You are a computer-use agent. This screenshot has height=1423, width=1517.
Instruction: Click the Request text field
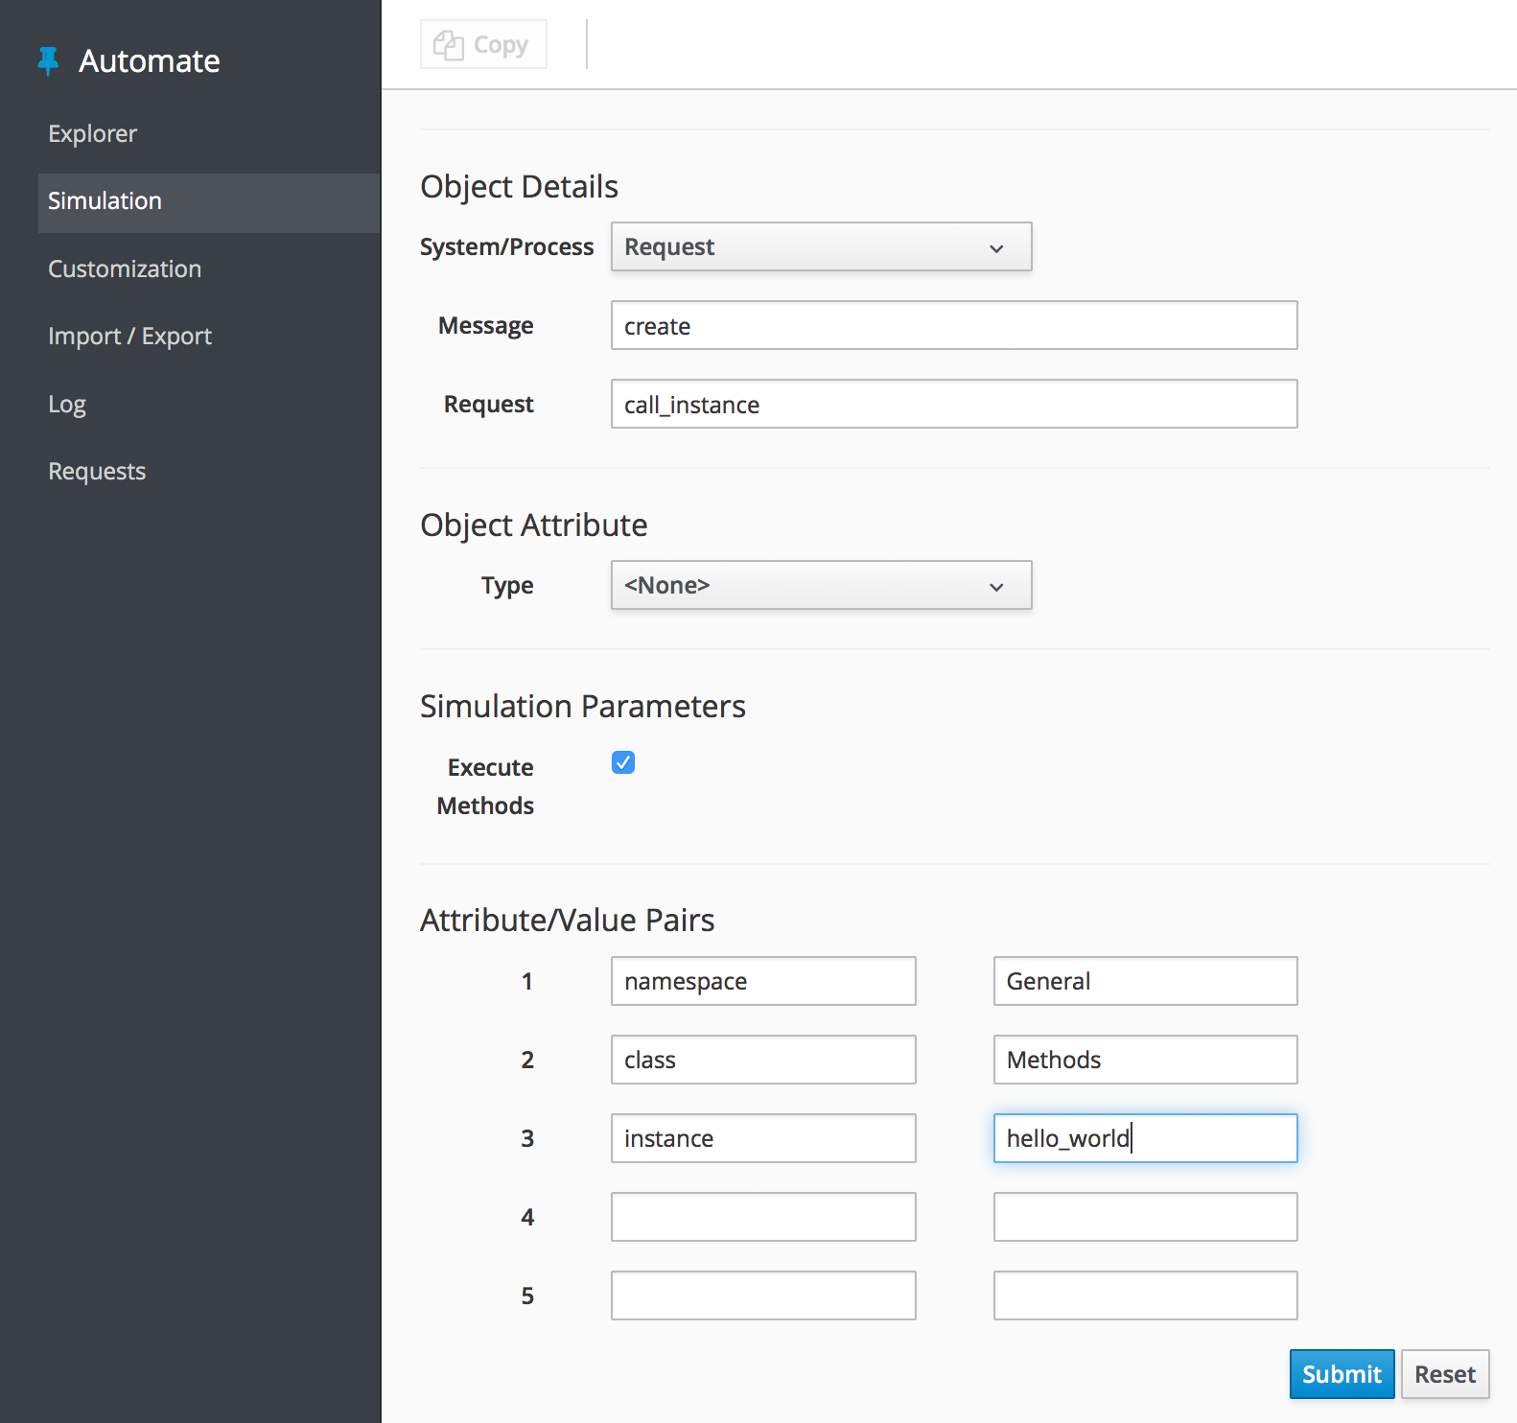[x=953, y=405]
